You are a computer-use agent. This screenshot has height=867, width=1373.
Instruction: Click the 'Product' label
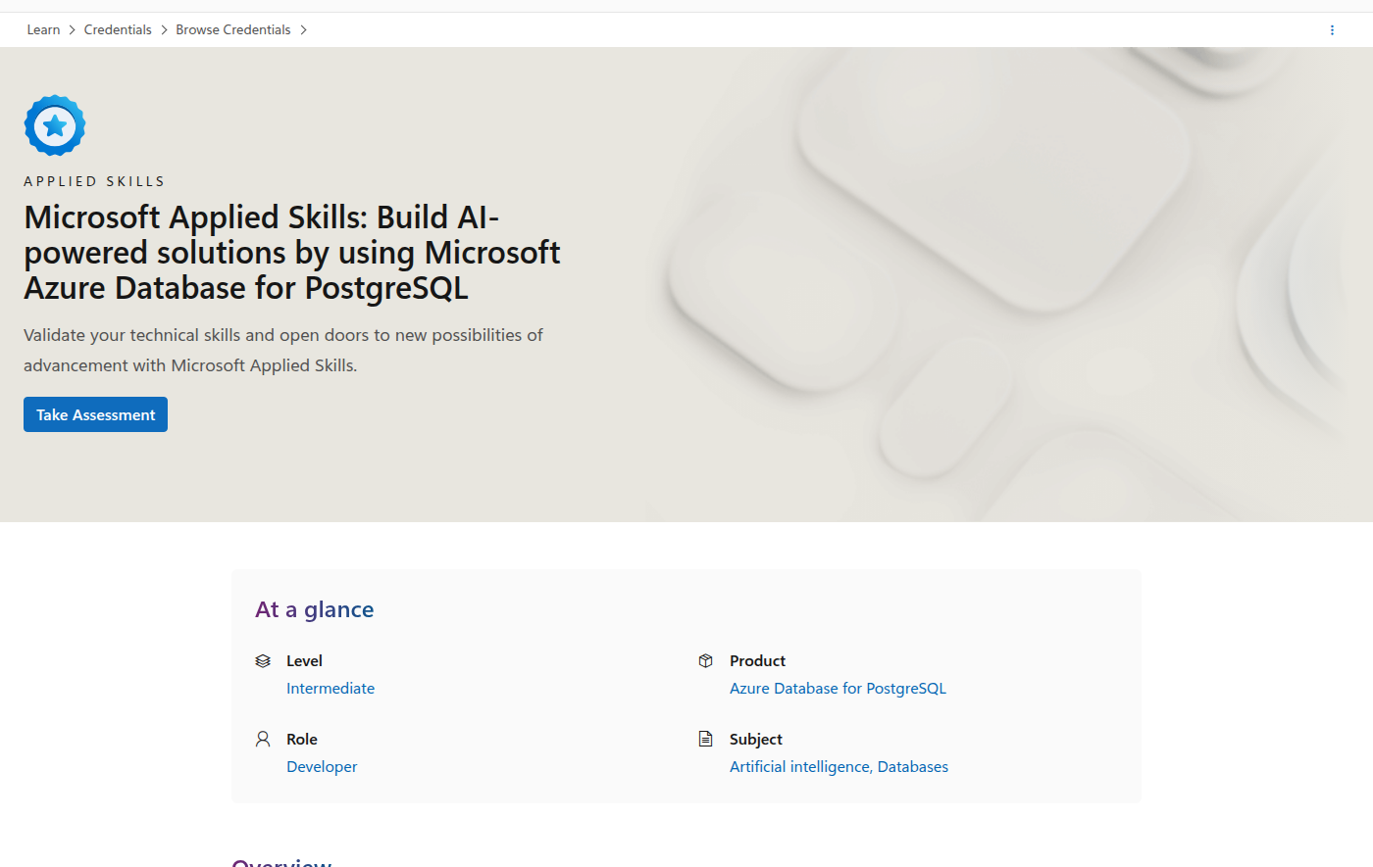[x=757, y=661]
